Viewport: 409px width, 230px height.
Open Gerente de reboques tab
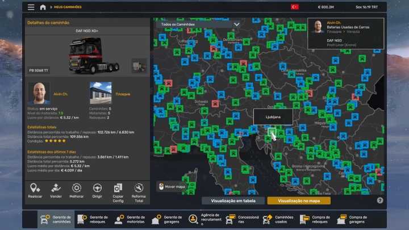point(93,219)
